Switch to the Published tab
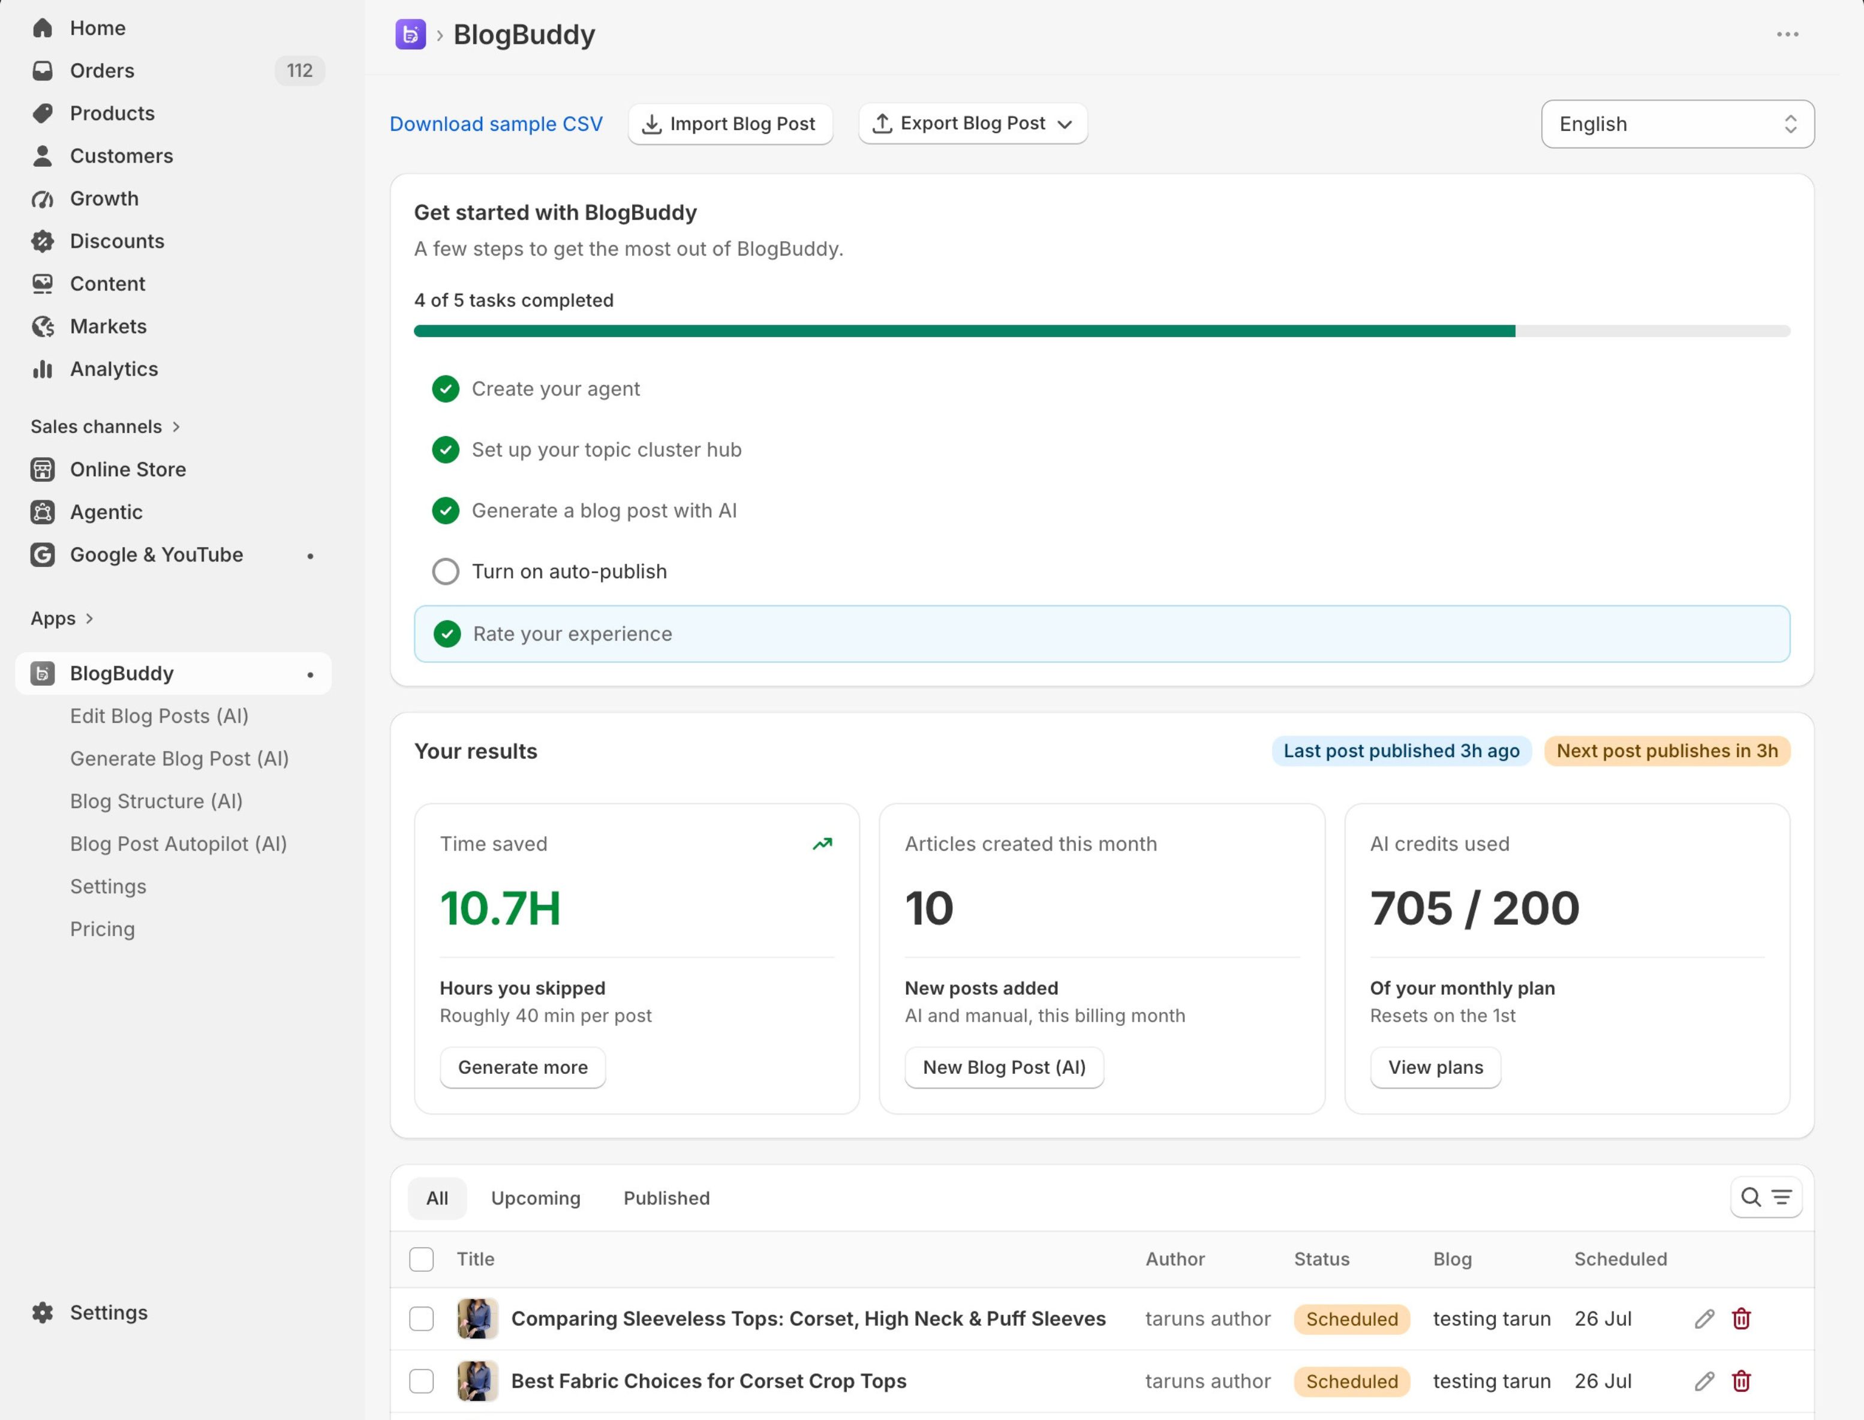The width and height of the screenshot is (1864, 1420). (x=667, y=1199)
